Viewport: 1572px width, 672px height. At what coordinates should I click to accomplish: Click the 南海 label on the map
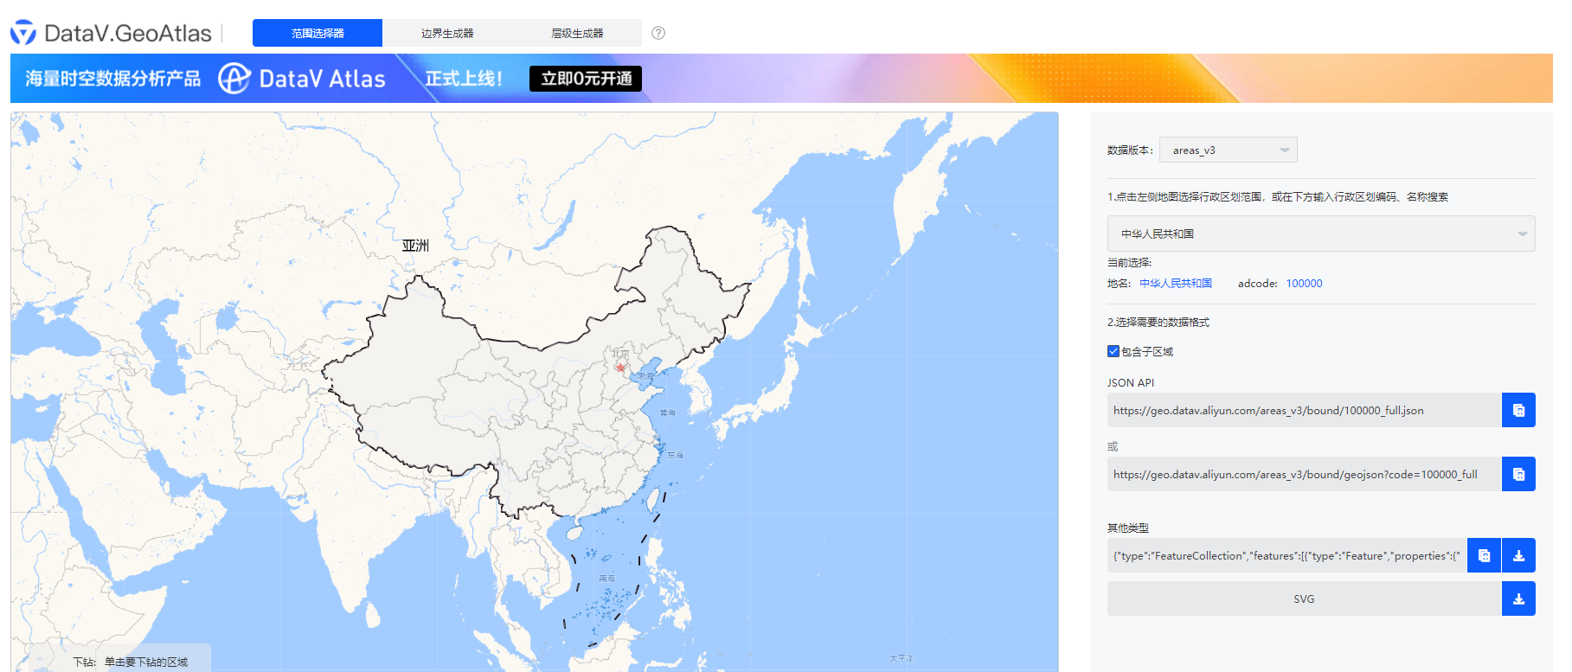coord(607,578)
